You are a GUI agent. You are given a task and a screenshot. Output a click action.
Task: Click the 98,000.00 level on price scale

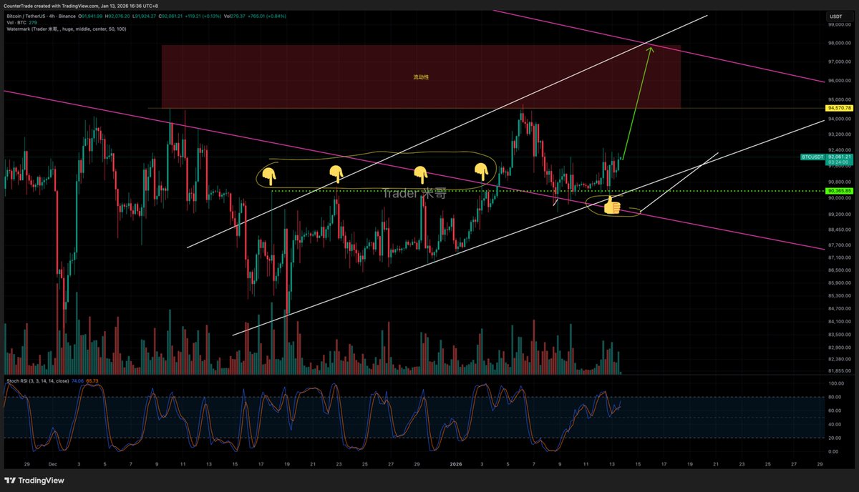point(839,43)
